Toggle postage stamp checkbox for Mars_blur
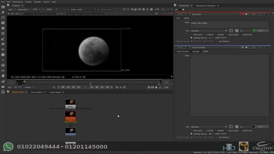The width and height of the screenshot is (274, 154). (x=191, y=38)
